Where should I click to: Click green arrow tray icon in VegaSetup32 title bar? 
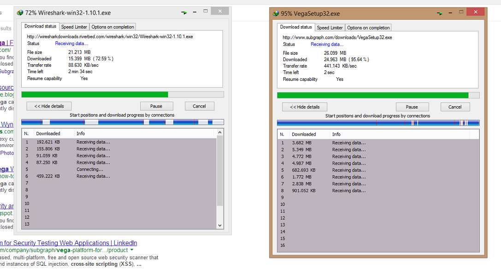[x=440, y=13]
